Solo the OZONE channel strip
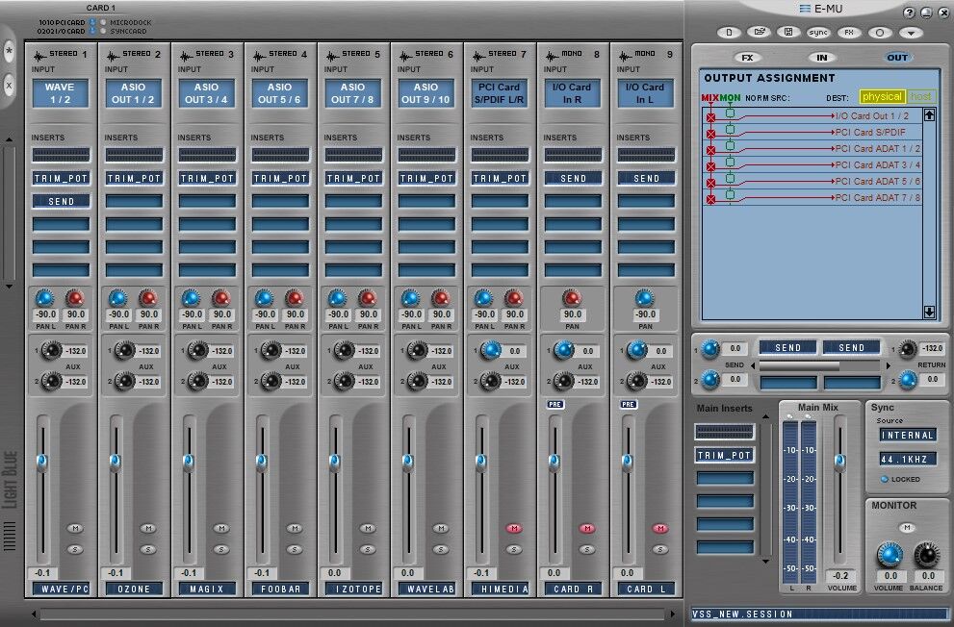This screenshot has height=627, width=954. (x=147, y=549)
